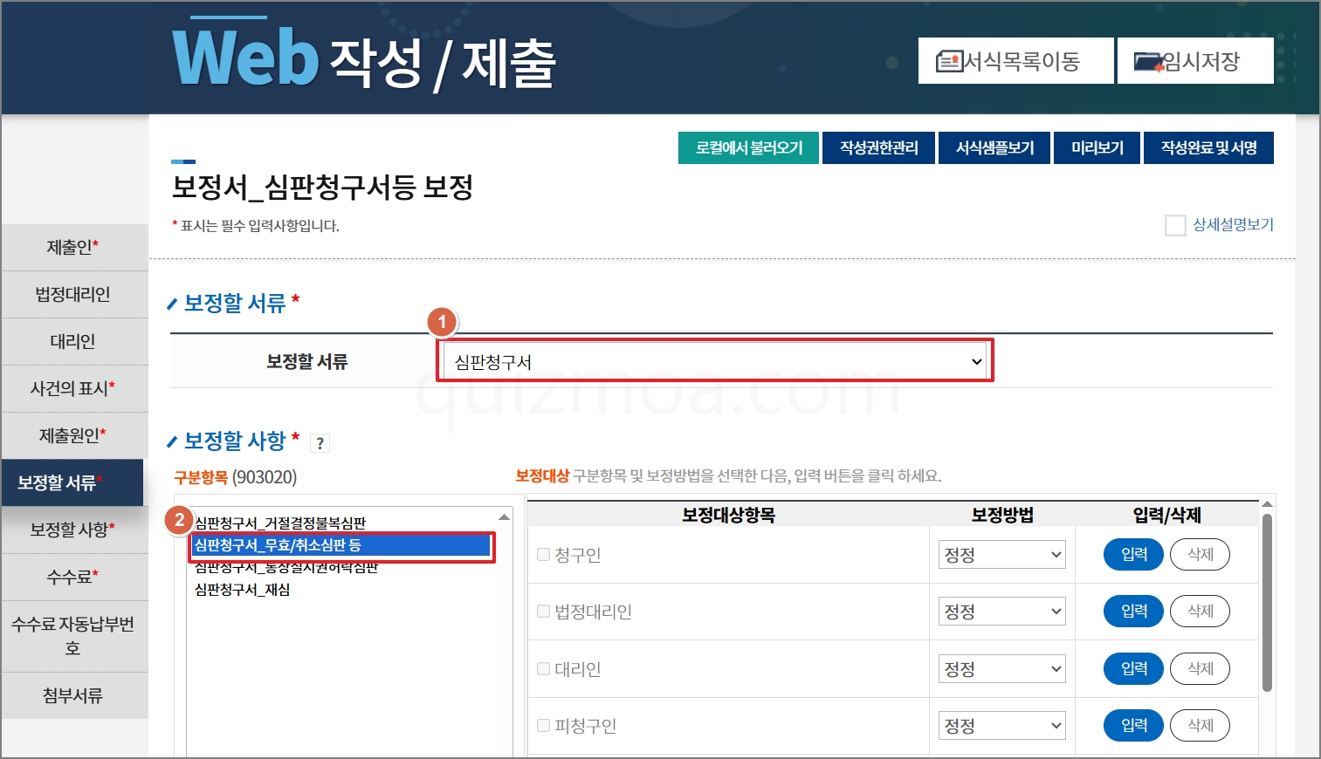Check the 법정대리인 row checkbox

(x=543, y=611)
